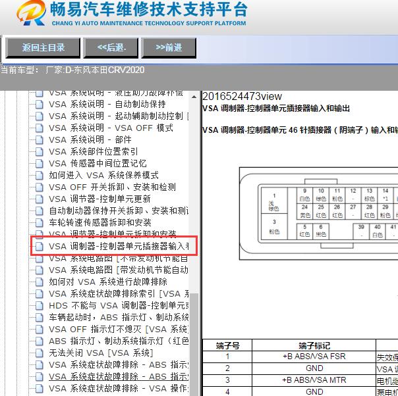Open 车轮转速传感器拆卸和安装

100,222
